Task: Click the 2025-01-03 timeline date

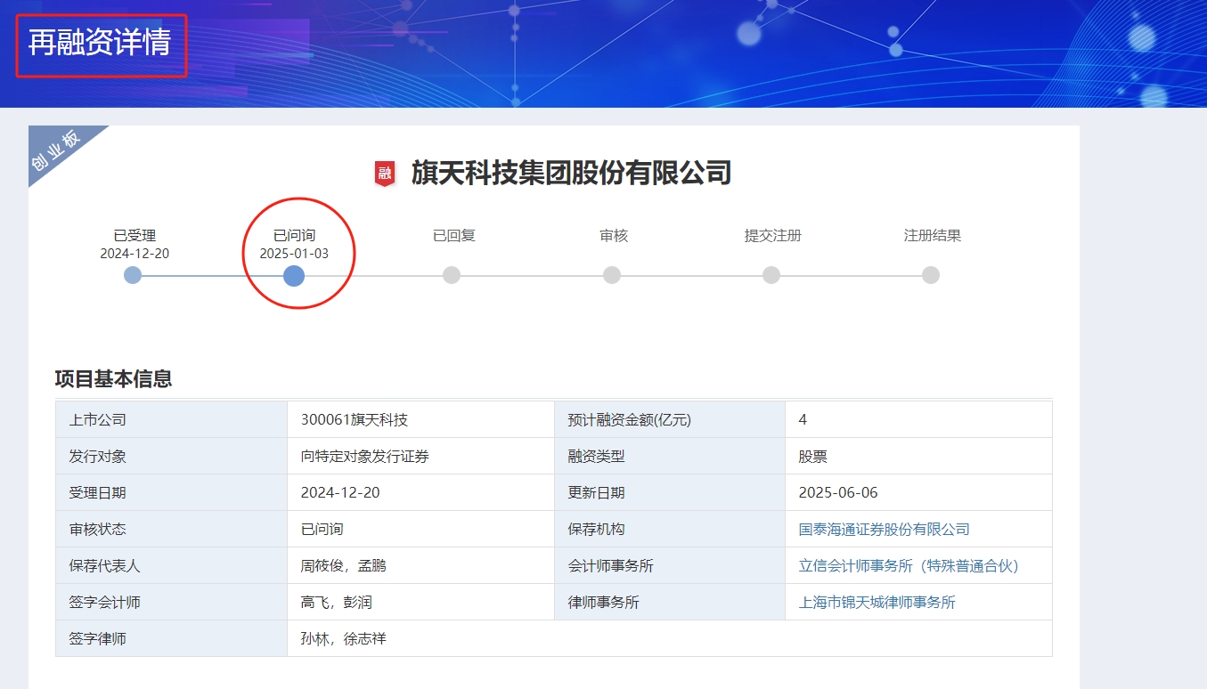Action: 294,254
